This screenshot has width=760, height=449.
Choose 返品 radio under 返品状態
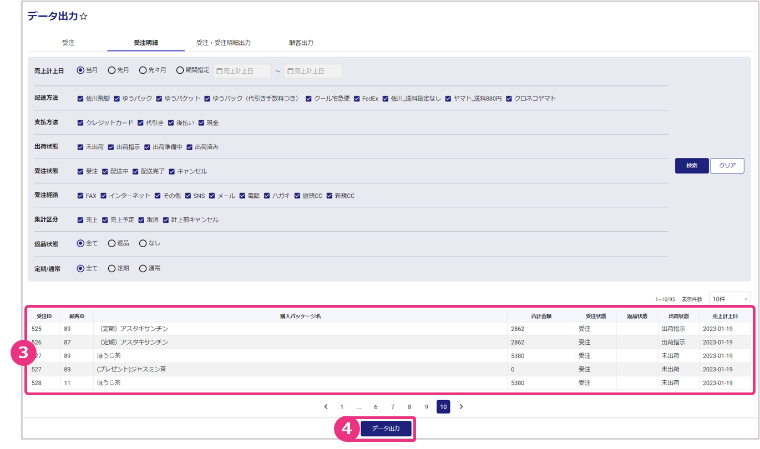click(x=112, y=243)
